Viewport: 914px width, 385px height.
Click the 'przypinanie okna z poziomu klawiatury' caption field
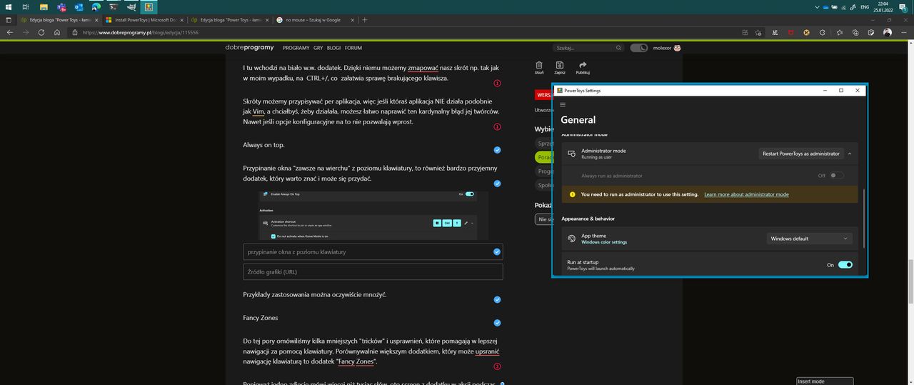(x=373, y=251)
